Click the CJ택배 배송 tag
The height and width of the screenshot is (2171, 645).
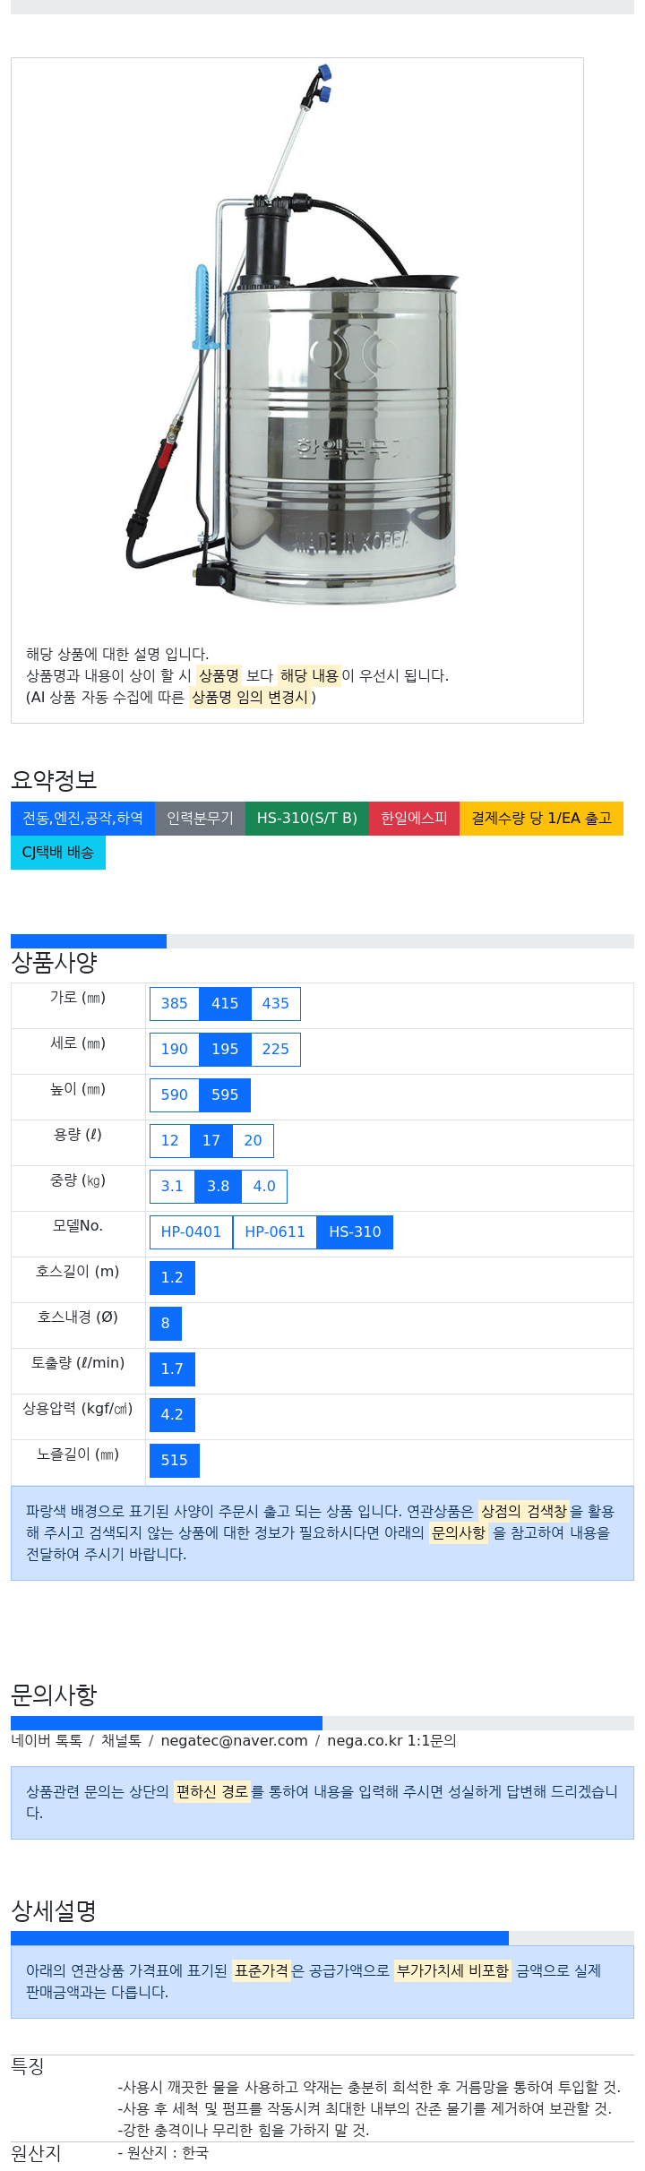[x=58, y=852]
